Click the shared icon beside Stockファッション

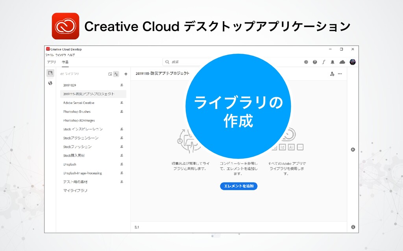[122, 147]
